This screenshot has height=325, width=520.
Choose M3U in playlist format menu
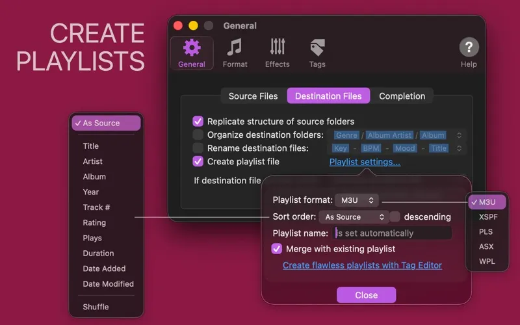(487, 202)
